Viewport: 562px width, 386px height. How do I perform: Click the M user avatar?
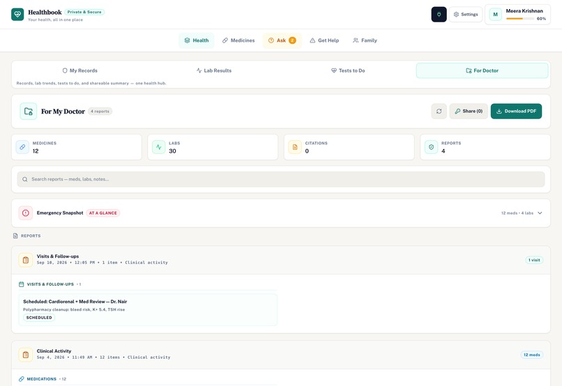(495, 15)
